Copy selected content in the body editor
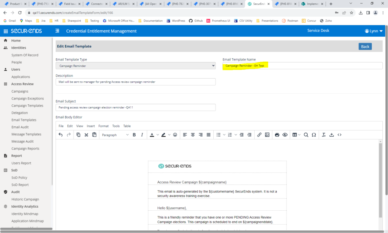Viewport: 388px width, 233px height. pyautogui.click(x=78, y=135)
